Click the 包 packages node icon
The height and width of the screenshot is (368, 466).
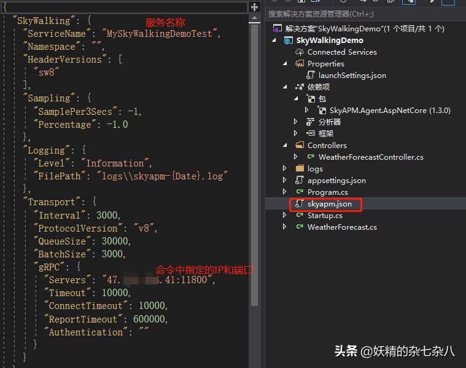coord(311,98)
